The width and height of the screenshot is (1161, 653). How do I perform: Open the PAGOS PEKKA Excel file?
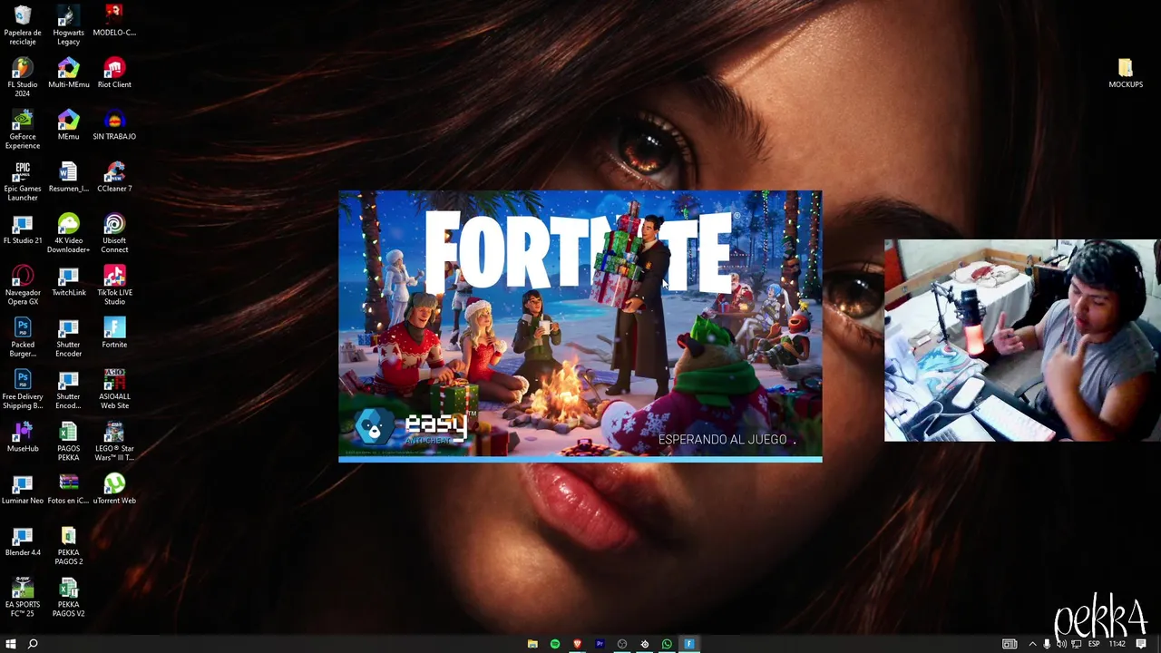[x=68, y=441]
